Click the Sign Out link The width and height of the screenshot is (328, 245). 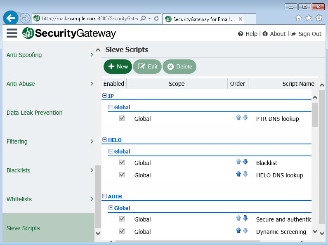(x=306, y=34)
